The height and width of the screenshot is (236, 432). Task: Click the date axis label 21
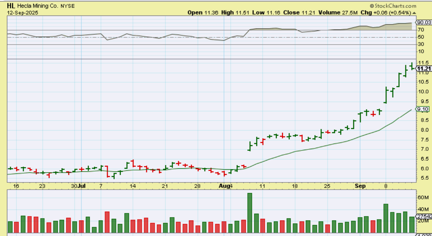tap(165, 186)
